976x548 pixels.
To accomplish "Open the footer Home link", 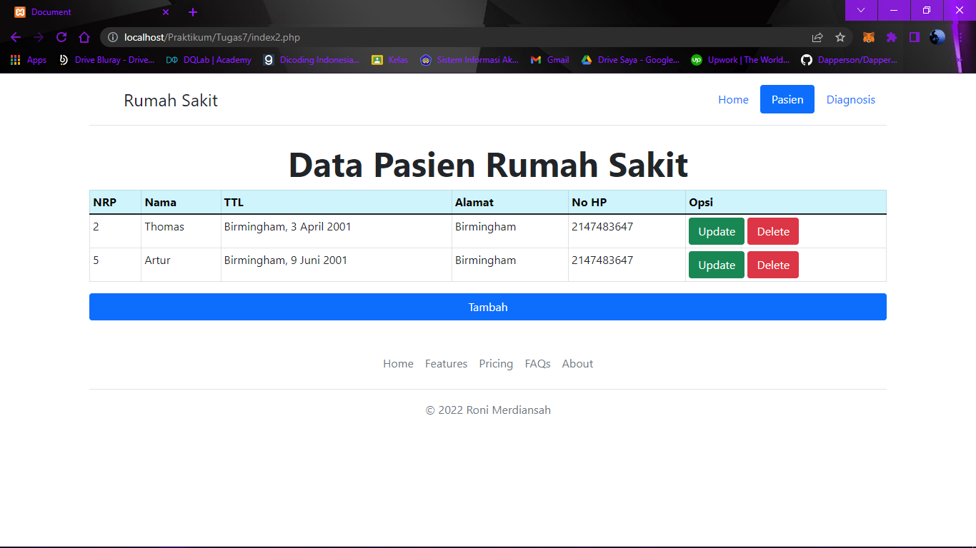I will [398, 364].
